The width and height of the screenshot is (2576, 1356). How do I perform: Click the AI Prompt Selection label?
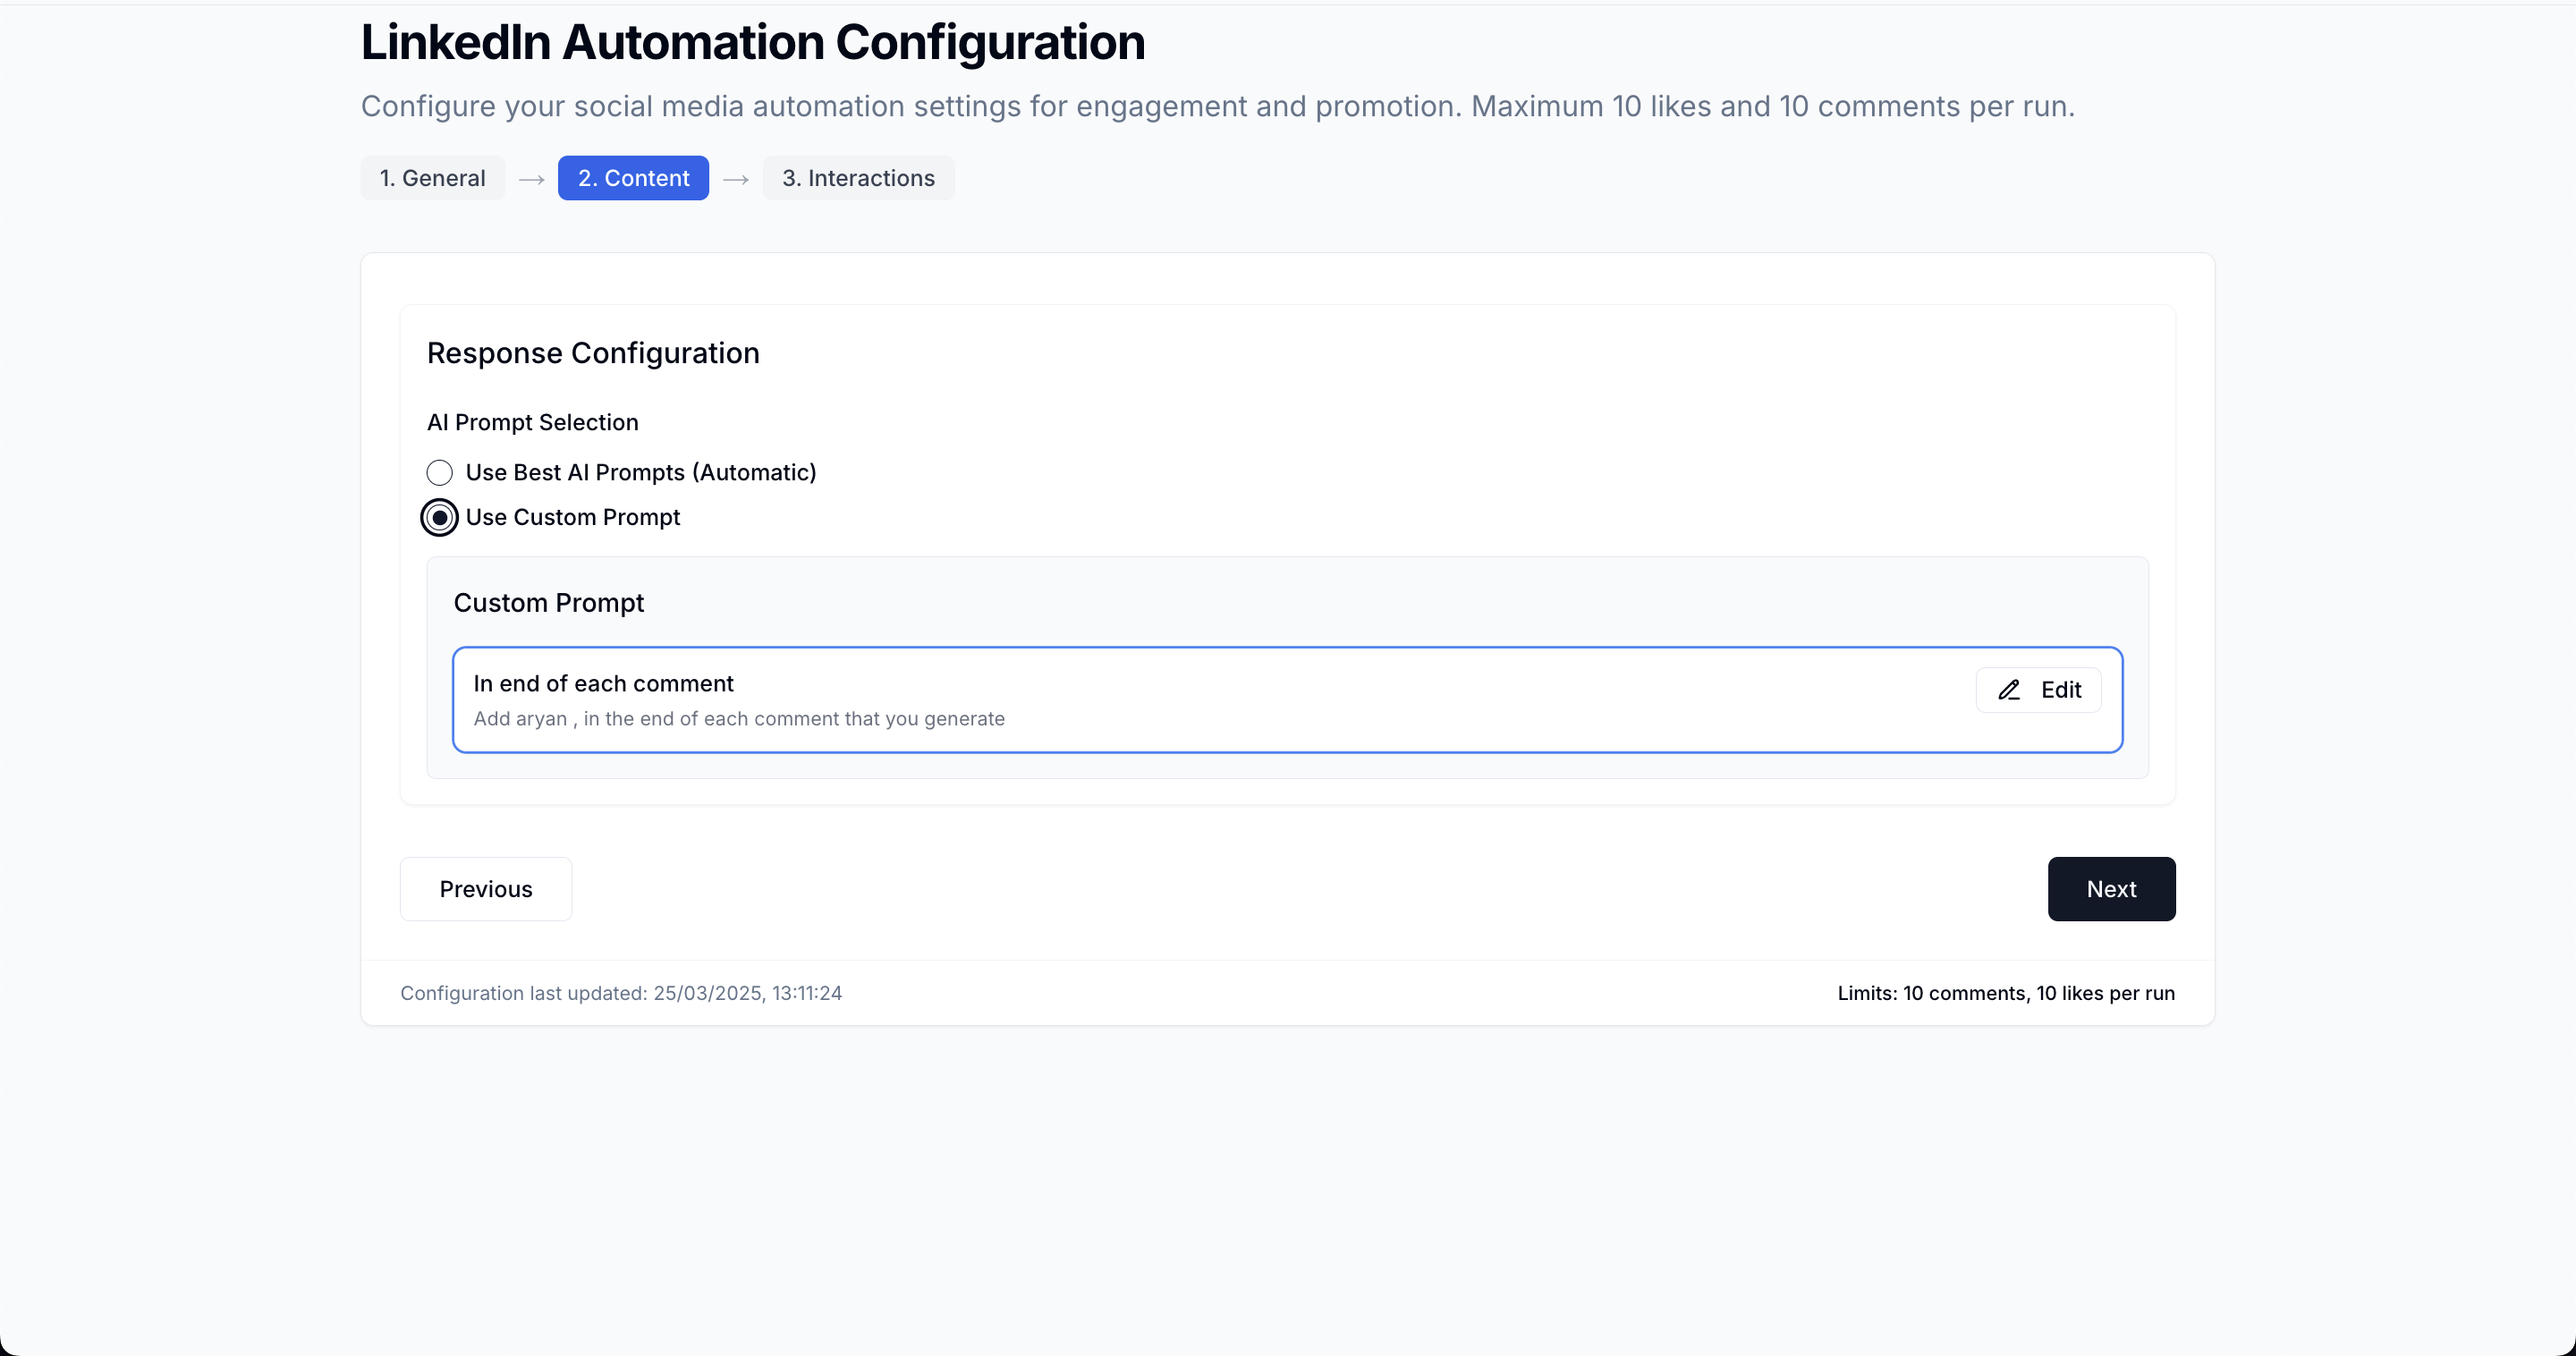532,422
